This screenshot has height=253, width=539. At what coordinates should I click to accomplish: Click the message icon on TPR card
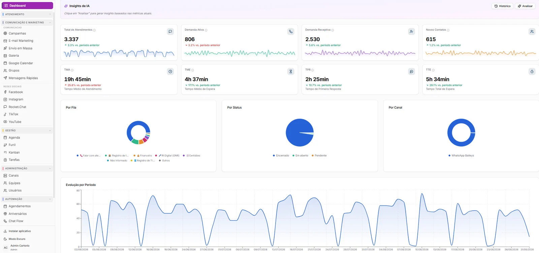(411, 71)
